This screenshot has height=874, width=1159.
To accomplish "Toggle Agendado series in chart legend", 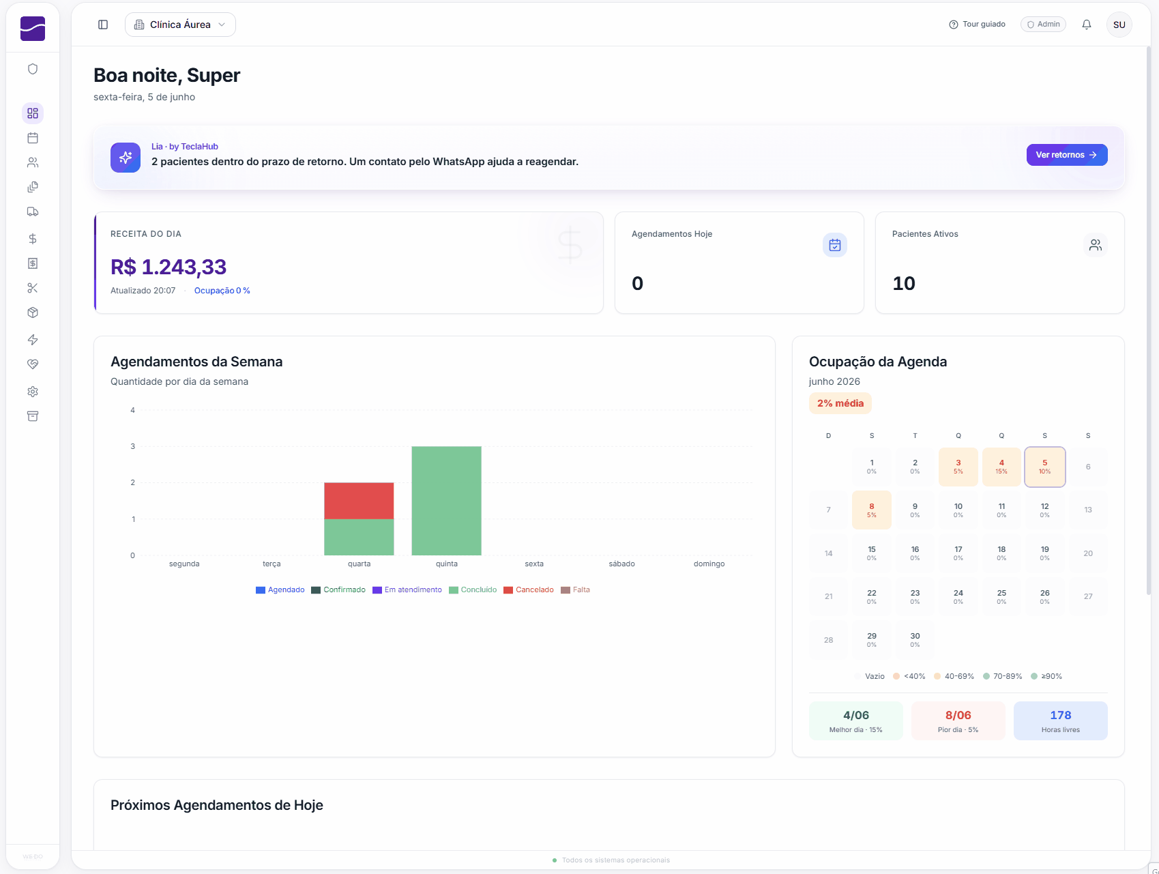I will [x=280, y=590].
